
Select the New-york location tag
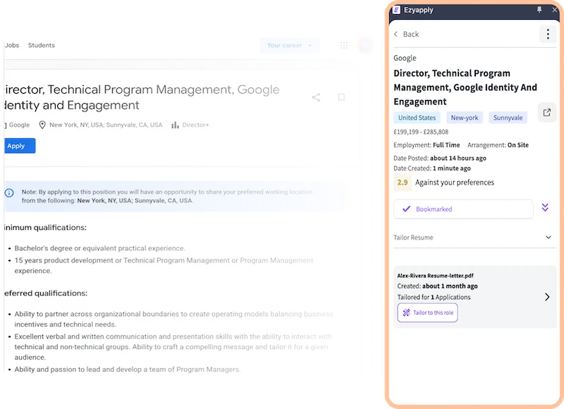[465, 118]
